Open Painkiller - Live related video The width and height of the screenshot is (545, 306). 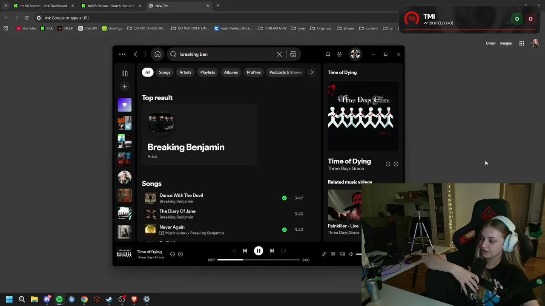click(x=344, y=212)
